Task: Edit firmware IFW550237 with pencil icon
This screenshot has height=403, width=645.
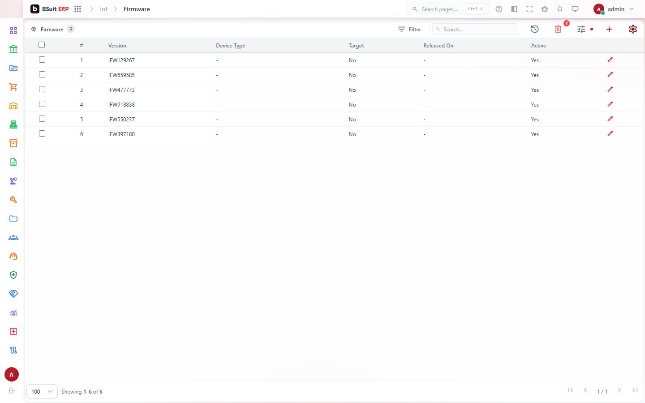Action: 610,119
